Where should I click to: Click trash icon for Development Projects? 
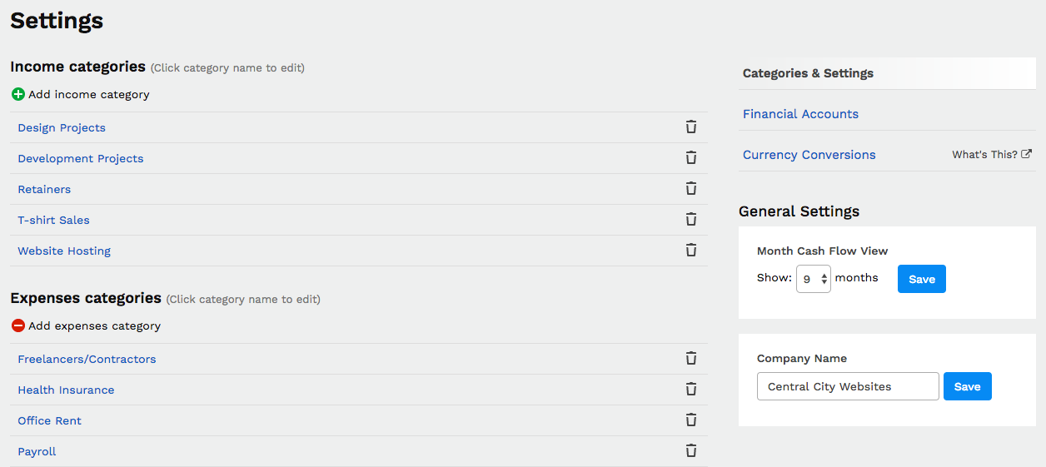690,158
